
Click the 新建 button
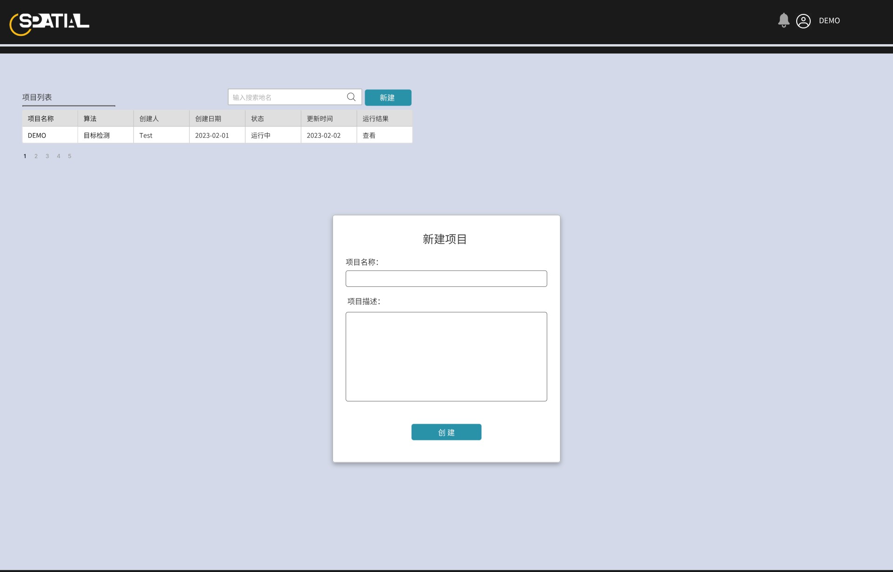pos(388,98)
